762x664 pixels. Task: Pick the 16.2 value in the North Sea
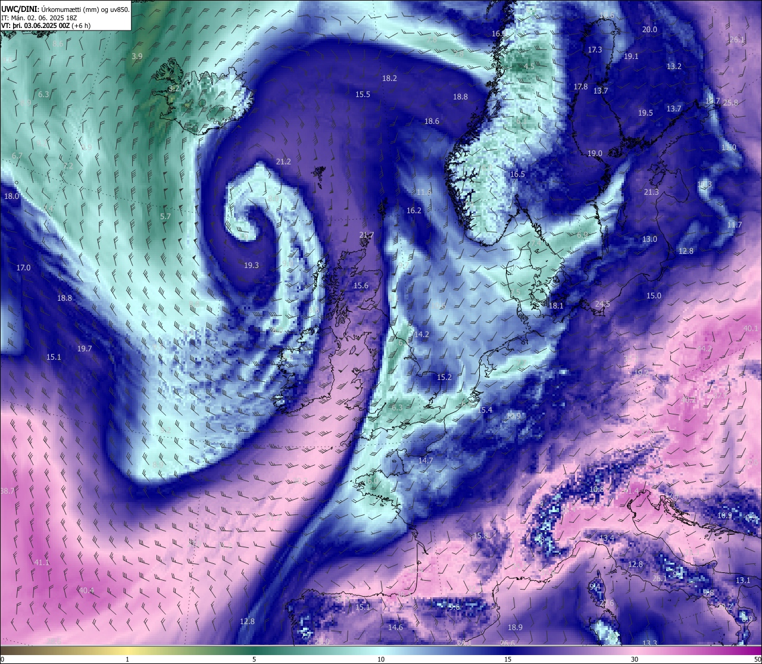point(414,210)
